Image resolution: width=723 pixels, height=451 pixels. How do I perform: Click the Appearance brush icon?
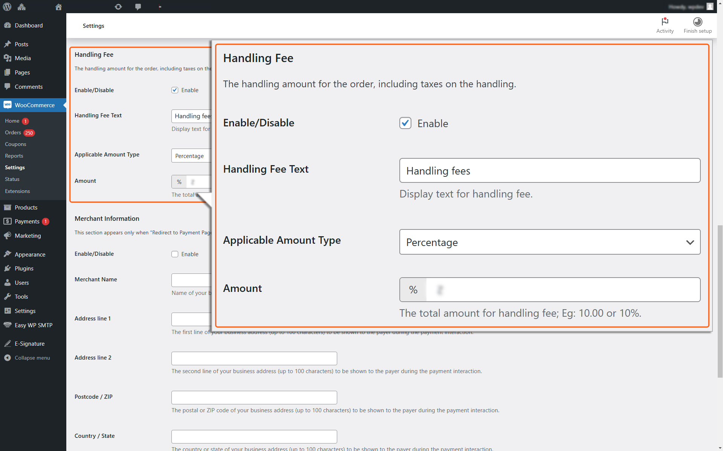point(8,254)
